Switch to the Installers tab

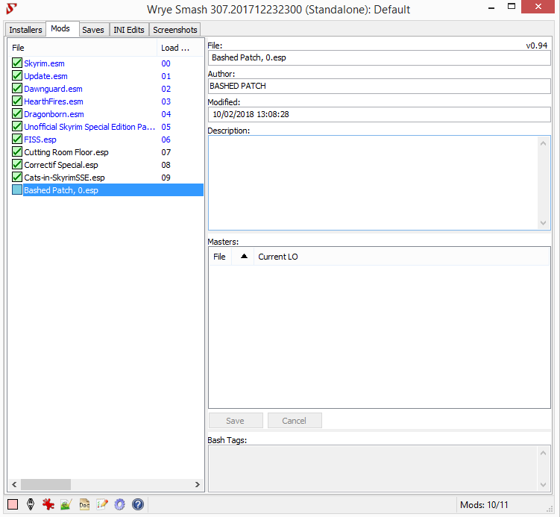coord(25,30)
